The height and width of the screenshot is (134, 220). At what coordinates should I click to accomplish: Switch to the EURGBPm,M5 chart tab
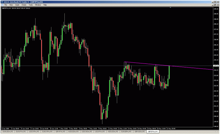click(x=126, y=132)
